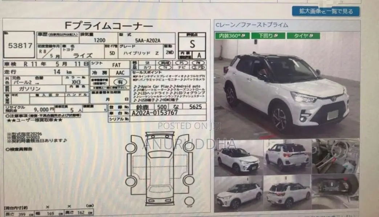Click the width value 169
Image resolution: width=379 pixels, height=217 pixels.
pyautogui.click(x=50, y=213)
